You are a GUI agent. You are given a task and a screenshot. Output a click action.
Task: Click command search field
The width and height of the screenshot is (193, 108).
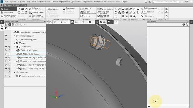coord(166,2)
